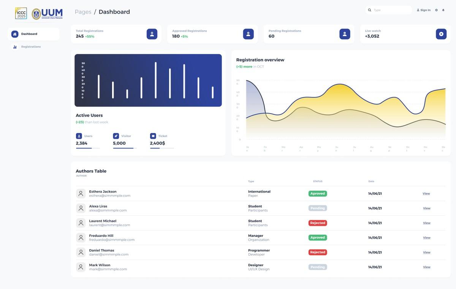Viewport: 456px width, 289px height.
Task: Click email mark@simmmple.com
Action: pyautogui.click(x=108, y=269)
